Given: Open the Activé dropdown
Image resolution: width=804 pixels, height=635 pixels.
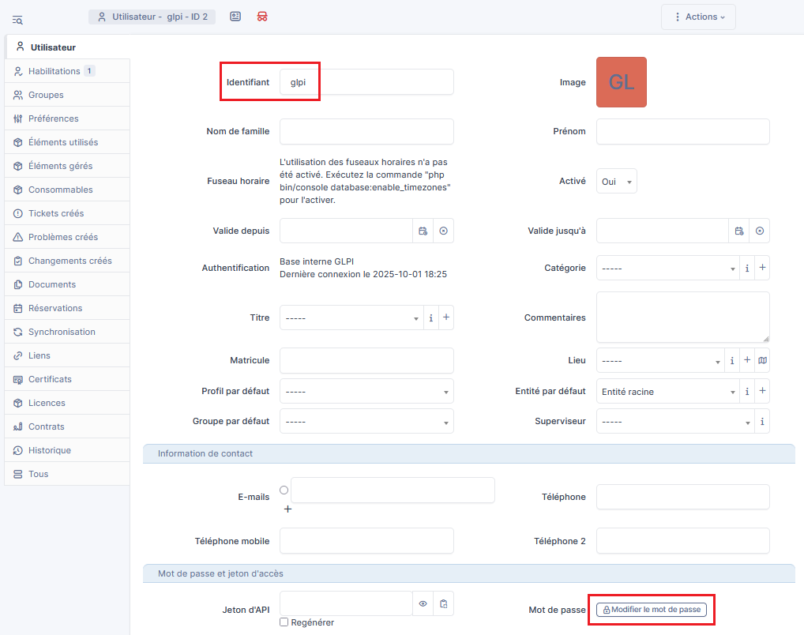Looking at the screenshot, I should tap(616, 182).
